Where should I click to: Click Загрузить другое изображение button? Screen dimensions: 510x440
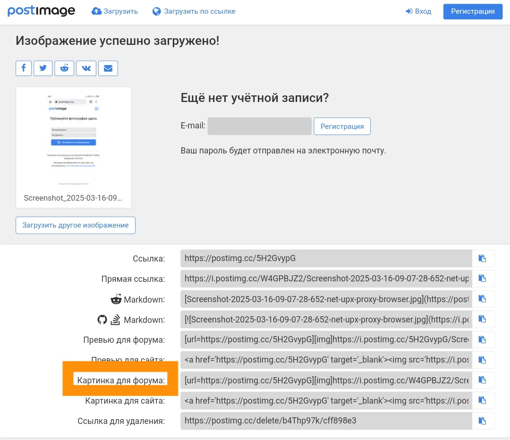pos(76,225)
